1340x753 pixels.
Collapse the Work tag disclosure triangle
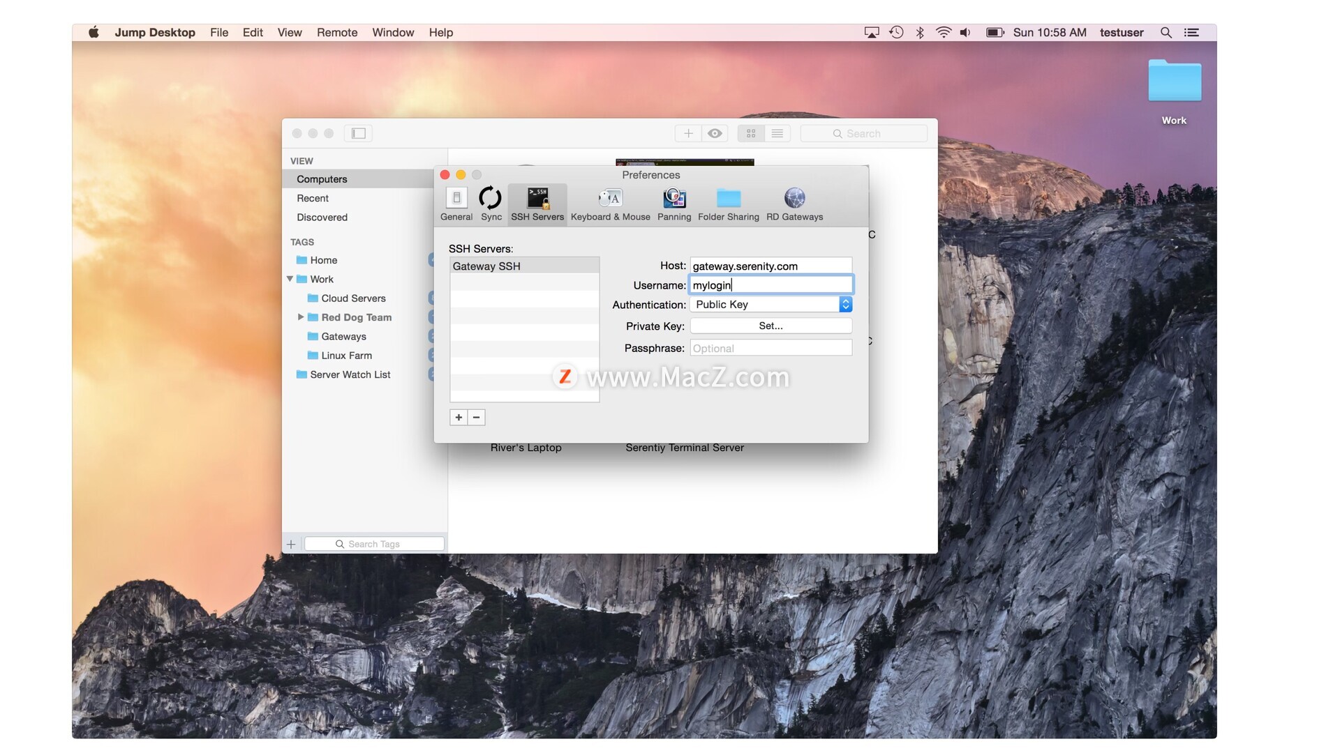click(290, 279)
